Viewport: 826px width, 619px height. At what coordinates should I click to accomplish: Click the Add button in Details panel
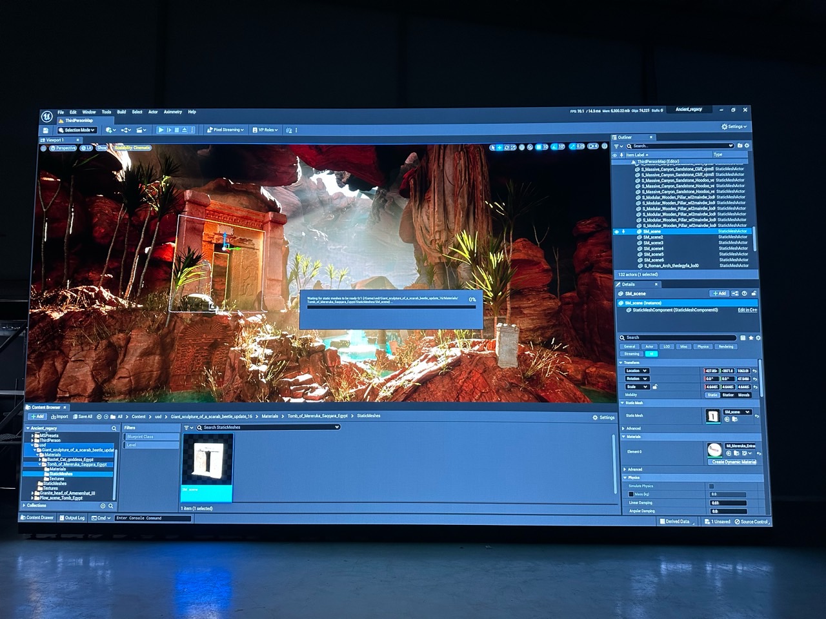pos(719,293)
